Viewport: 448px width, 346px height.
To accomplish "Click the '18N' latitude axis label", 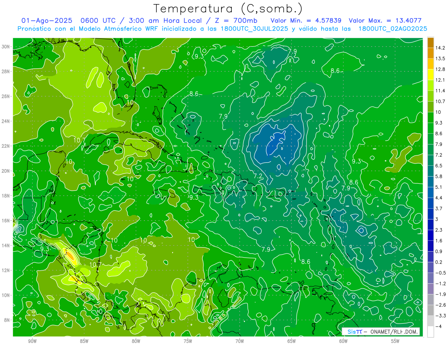I will coord(6,196).
